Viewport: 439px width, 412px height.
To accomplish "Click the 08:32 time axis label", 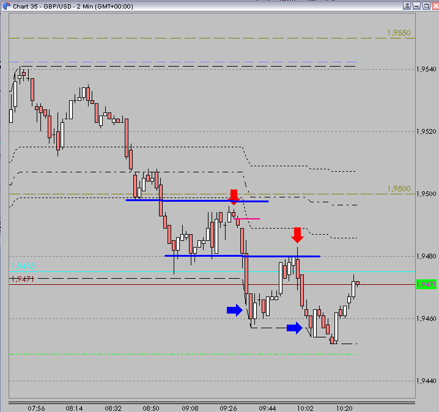I will [x=113, y=408].
